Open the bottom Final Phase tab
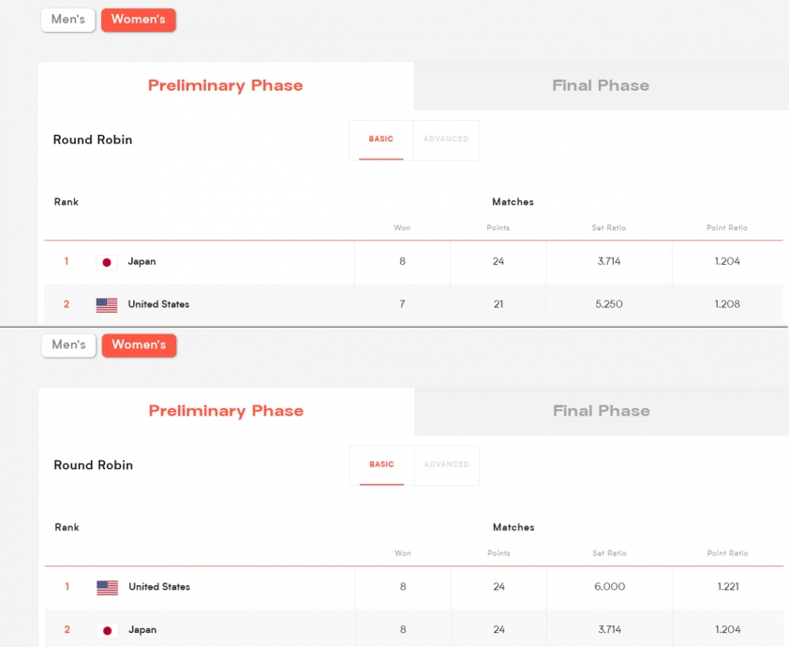Screen dimensions: 789x647 point(602,411)
